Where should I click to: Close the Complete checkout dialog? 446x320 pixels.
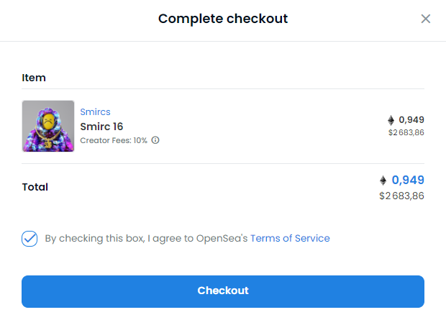426,19
